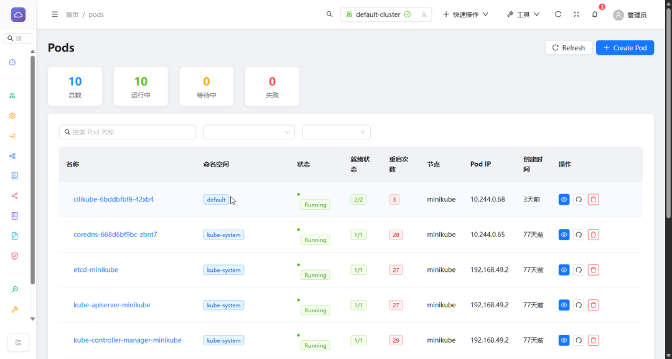Restart the kube-controller-manager-minikube pod
The width and height of the screenshot is (672, 359).
click(x=579, y=340)
